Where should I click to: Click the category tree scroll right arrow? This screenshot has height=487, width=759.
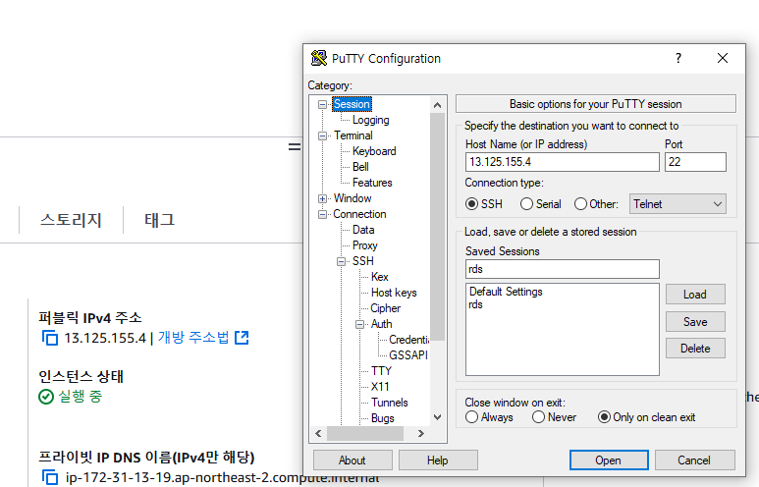420,433
